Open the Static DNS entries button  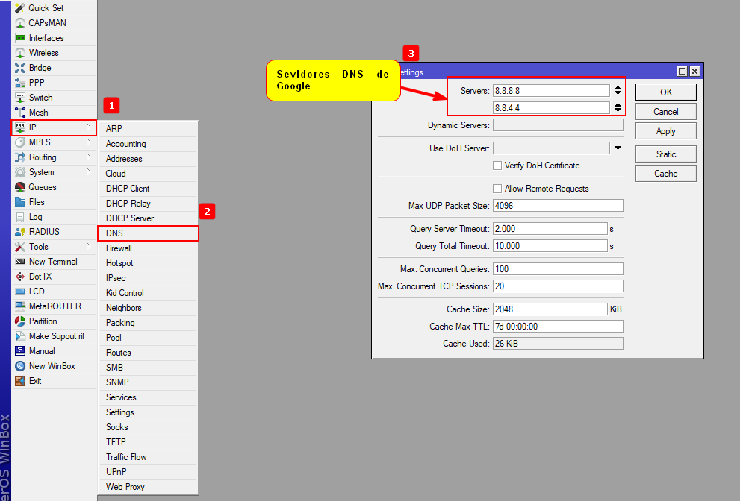click(x=665, y=154)
